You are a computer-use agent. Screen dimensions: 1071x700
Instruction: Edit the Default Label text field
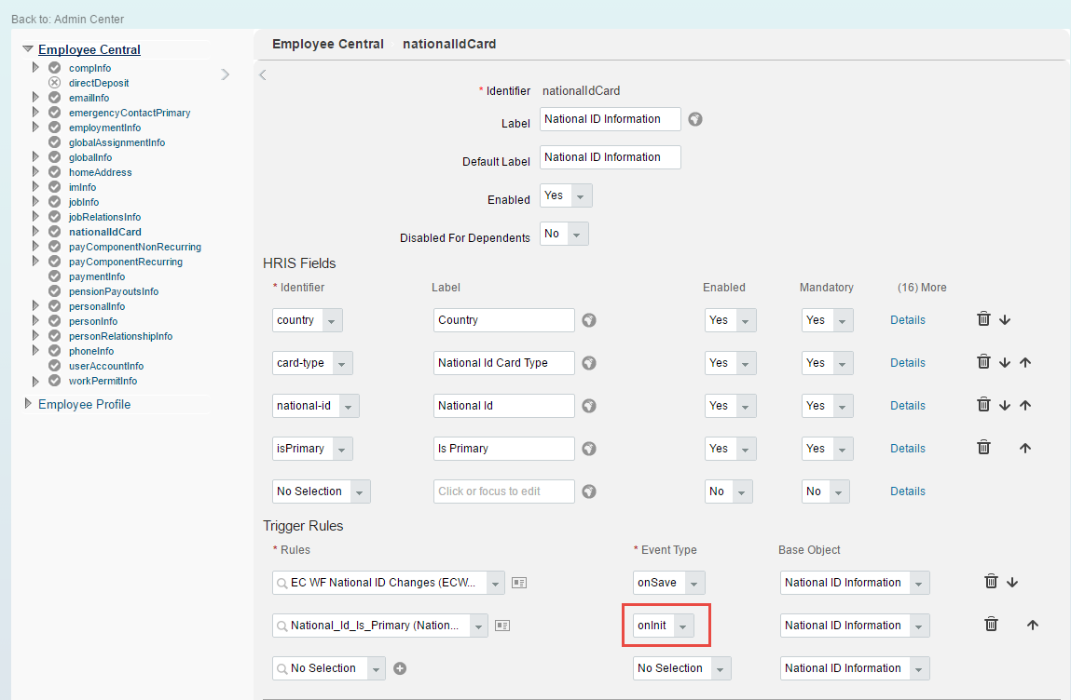[x=610, y=157]
